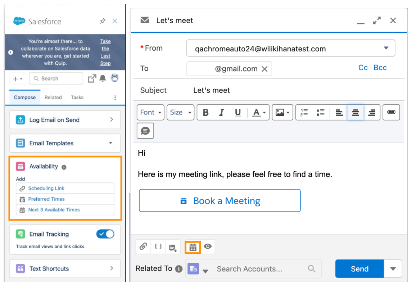Toggle bold formatting
The height and width of the screenshot is (285, 416).
[205, 112]
